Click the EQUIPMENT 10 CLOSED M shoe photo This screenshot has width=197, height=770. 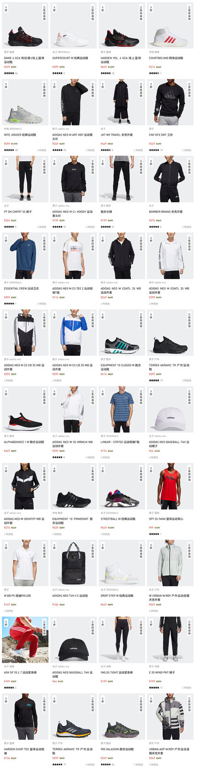(122, 333)
